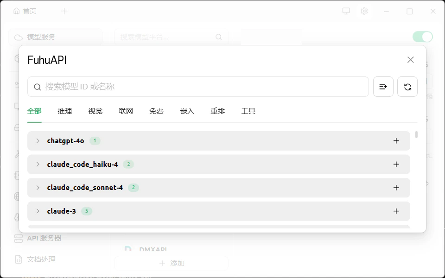Click the claude-3 group name
445x278 pixels.
(x=62, y=211)
